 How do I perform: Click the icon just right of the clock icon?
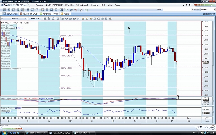71,19
